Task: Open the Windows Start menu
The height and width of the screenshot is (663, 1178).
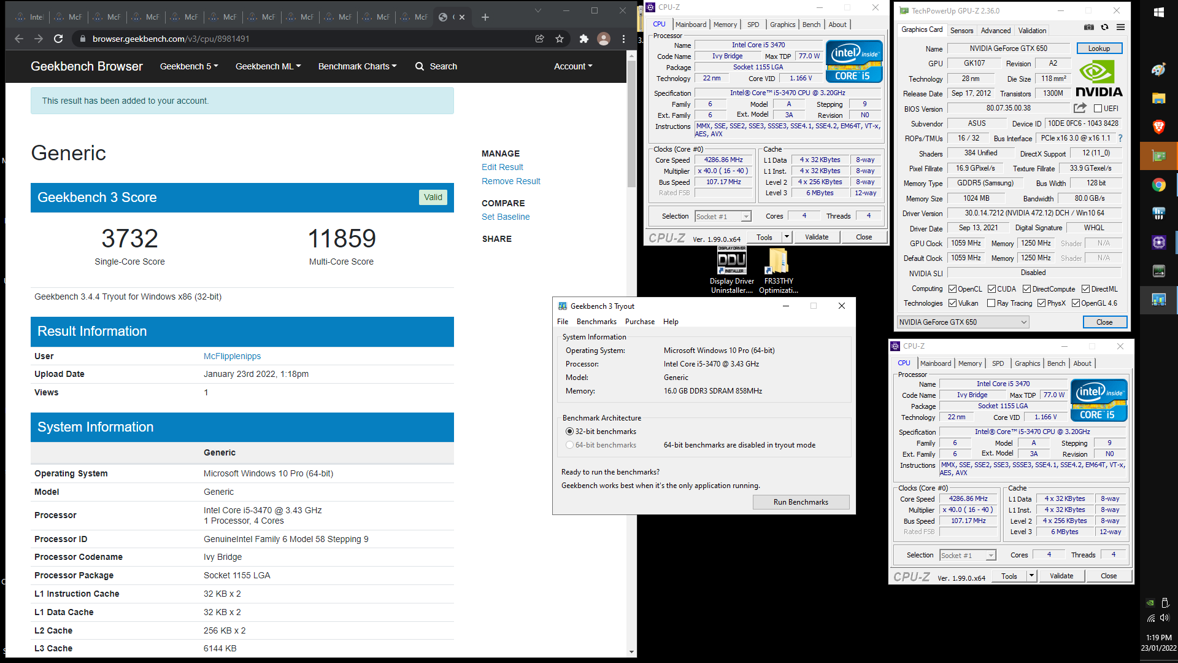Action: point(1158,12)
